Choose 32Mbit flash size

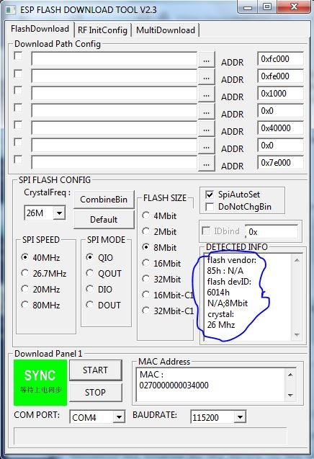pos(161,279)
